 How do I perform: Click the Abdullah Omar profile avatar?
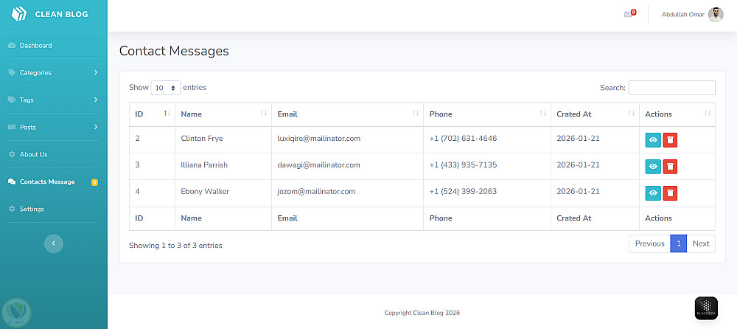click(x=716, y=15)
